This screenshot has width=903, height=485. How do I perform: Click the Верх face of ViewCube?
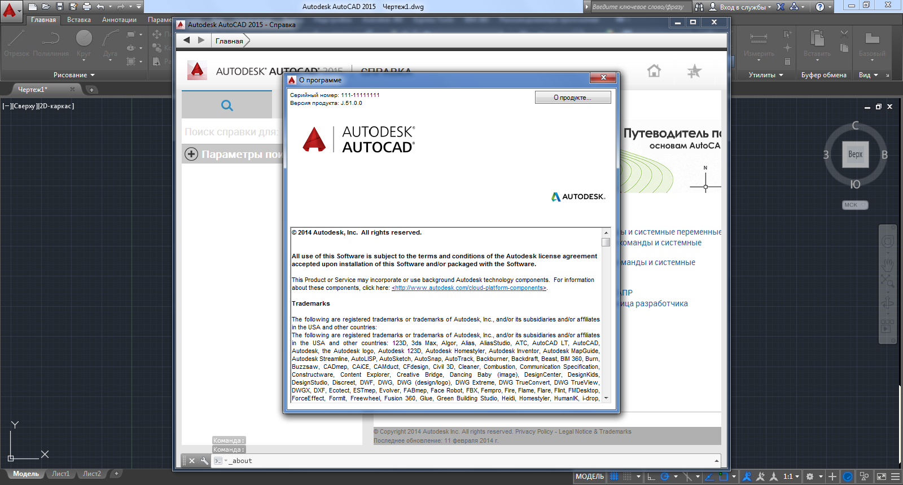point(855,154)
